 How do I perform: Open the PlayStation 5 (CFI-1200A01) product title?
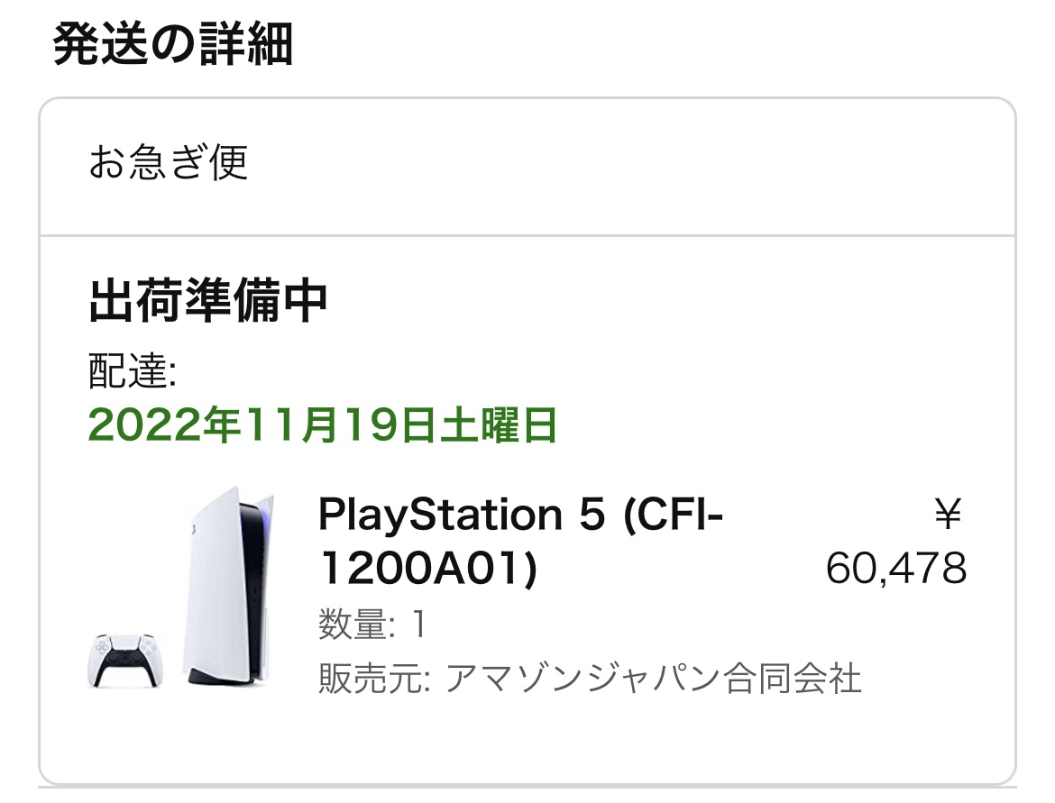(521, 543)
